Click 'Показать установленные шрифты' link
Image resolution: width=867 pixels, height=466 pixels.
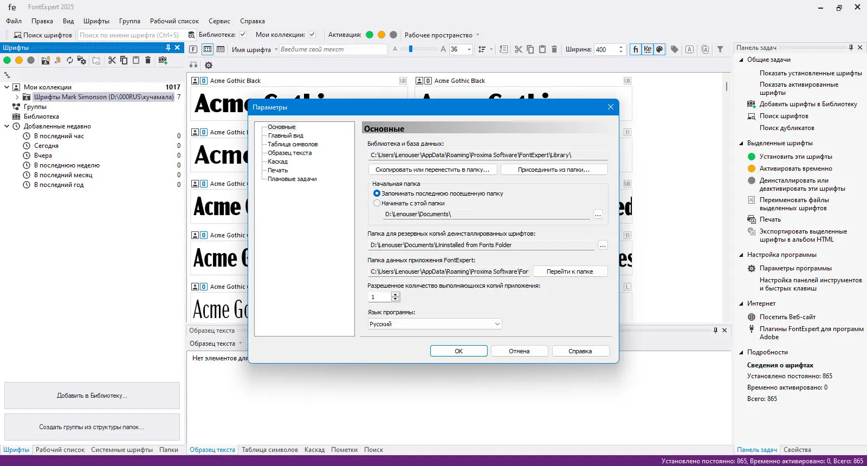pos(811,73)
